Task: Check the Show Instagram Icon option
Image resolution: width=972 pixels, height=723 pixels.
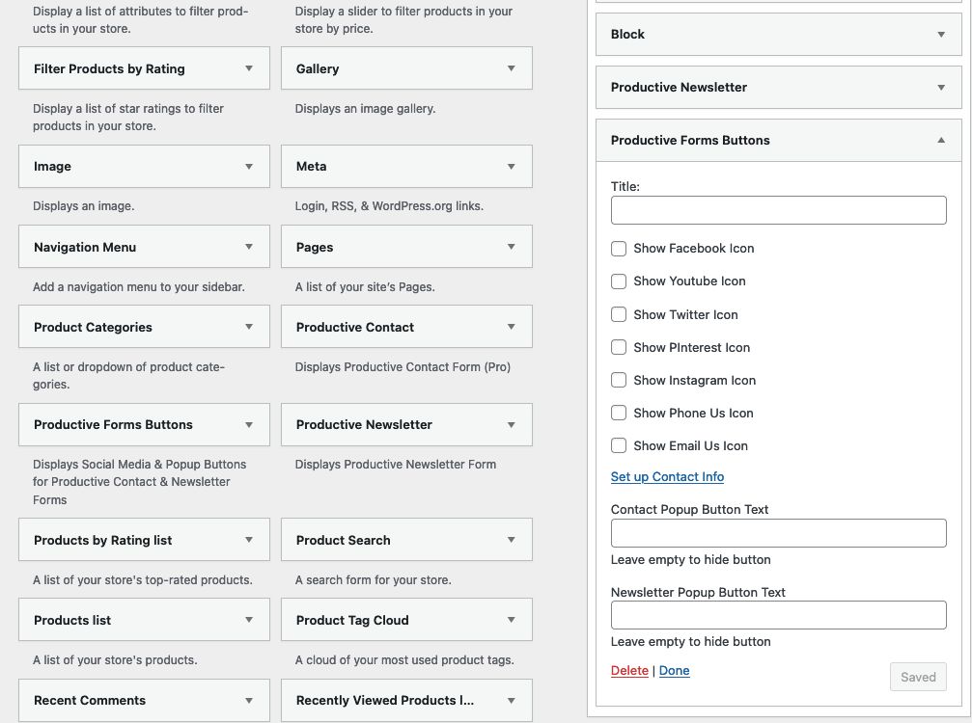Action: click(x=619, y=380)
